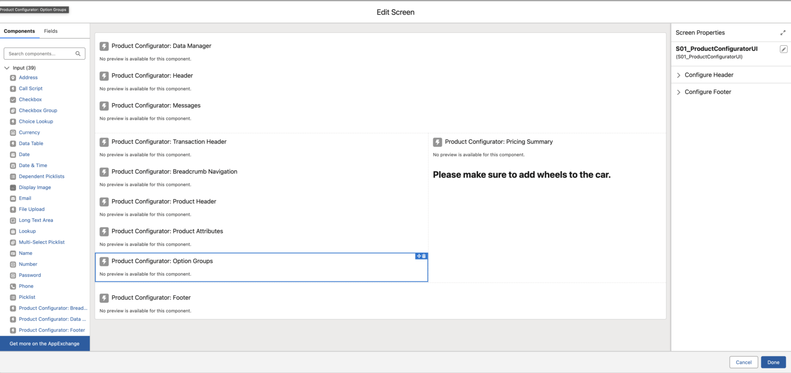The width and height of the screenshot is (791, 373).
Task: Select the Phone component icon
Action: click(x=12, y=286)
